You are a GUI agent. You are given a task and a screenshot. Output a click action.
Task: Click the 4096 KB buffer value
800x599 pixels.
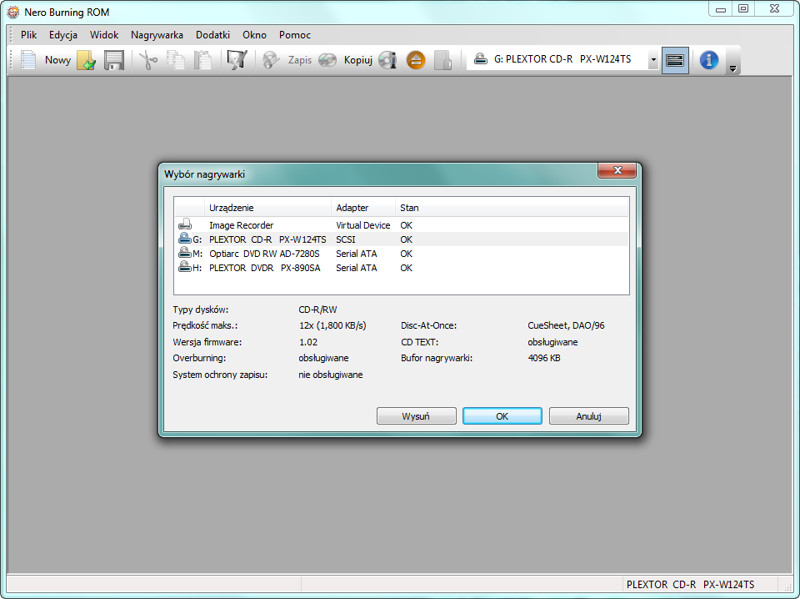(544, 358)
